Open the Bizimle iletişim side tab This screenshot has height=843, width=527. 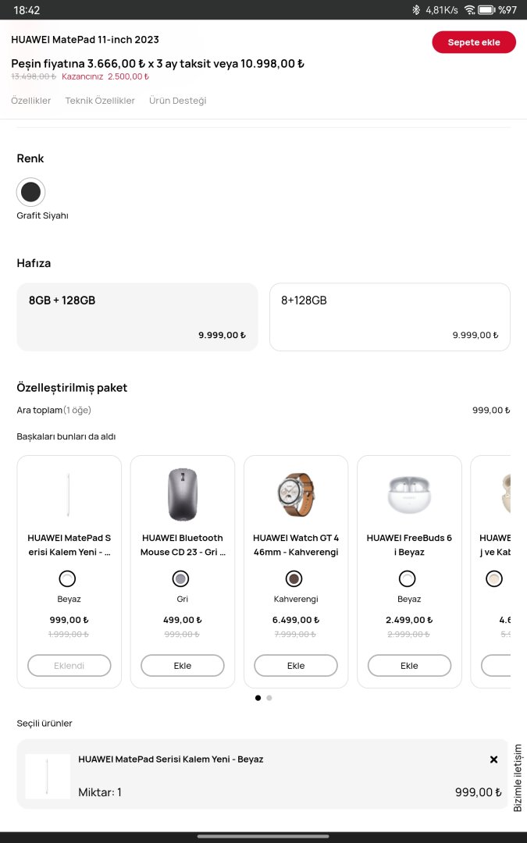coord(518,777)
